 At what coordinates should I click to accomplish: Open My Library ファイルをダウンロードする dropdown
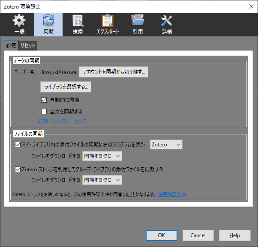tap(102, 156)
